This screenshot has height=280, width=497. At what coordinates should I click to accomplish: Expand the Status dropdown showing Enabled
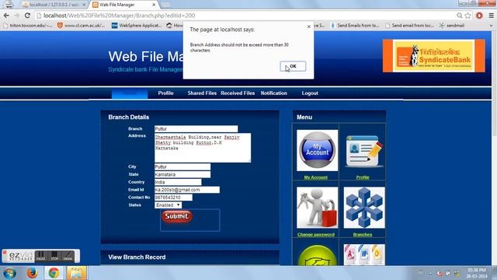(168, 205)
